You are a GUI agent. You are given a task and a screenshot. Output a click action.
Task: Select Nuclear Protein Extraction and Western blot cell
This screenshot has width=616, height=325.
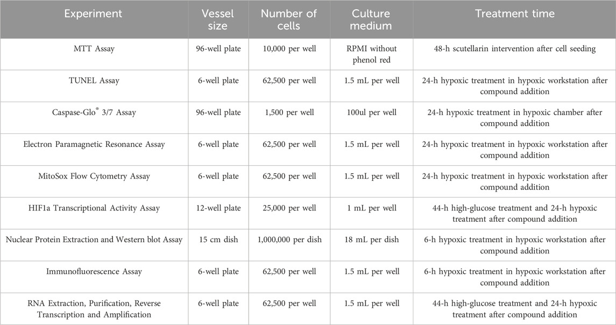93,240
